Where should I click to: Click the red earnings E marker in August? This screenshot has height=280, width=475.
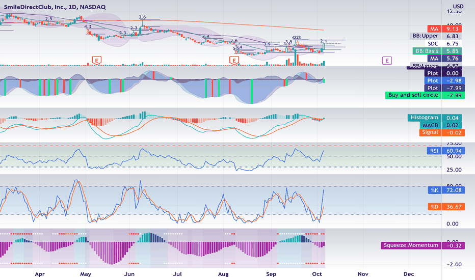click(234, 61)
